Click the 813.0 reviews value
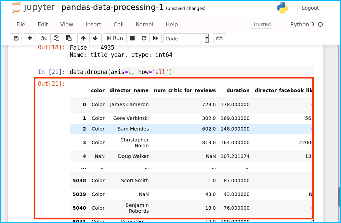The image size is (341, 223). click(x=209, y=143)
